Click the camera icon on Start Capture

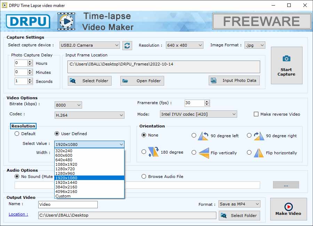pyautogui.click(x=287, y=59)
